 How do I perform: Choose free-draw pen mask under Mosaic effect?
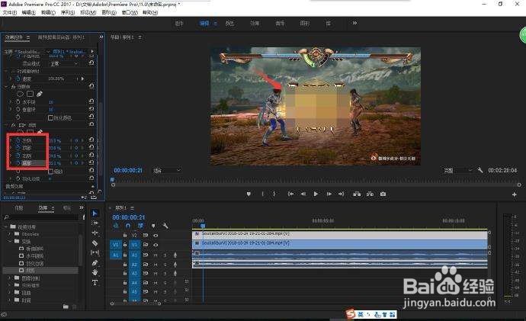click(40, 94)
